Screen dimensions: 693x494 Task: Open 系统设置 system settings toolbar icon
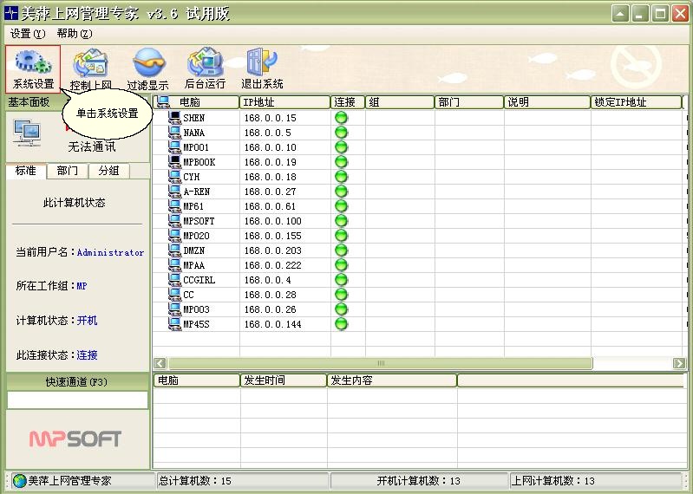click(x=33, y=68)
